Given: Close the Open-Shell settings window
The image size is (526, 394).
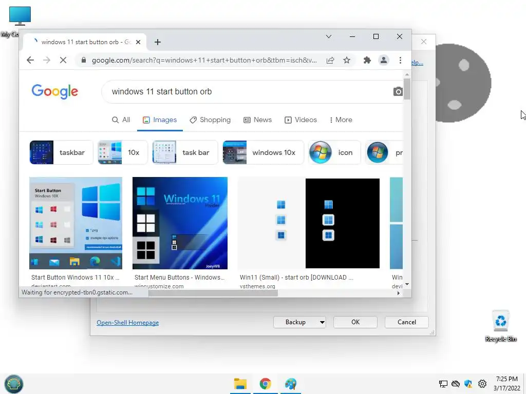Looking at the screenshot, I should 424,42.
